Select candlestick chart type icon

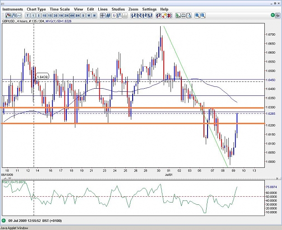[x=8, y=16]
